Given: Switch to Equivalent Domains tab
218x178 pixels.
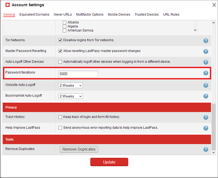Looking at the screenshot, I should [34, 15].
